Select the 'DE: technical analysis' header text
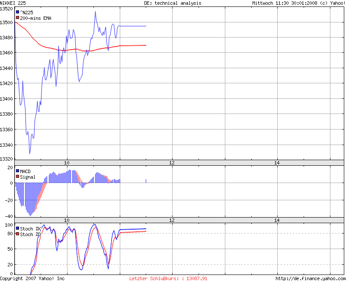 [x=173, y=3]
